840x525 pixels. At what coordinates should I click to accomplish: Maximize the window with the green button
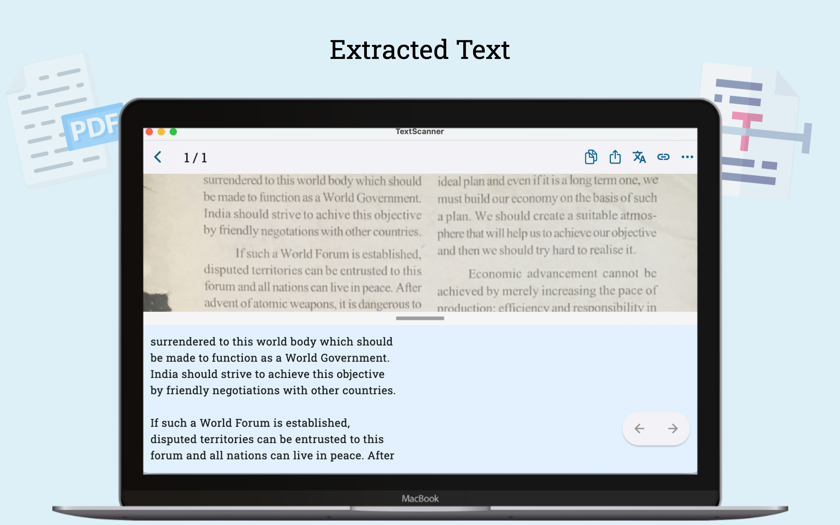tap(173, 132)
